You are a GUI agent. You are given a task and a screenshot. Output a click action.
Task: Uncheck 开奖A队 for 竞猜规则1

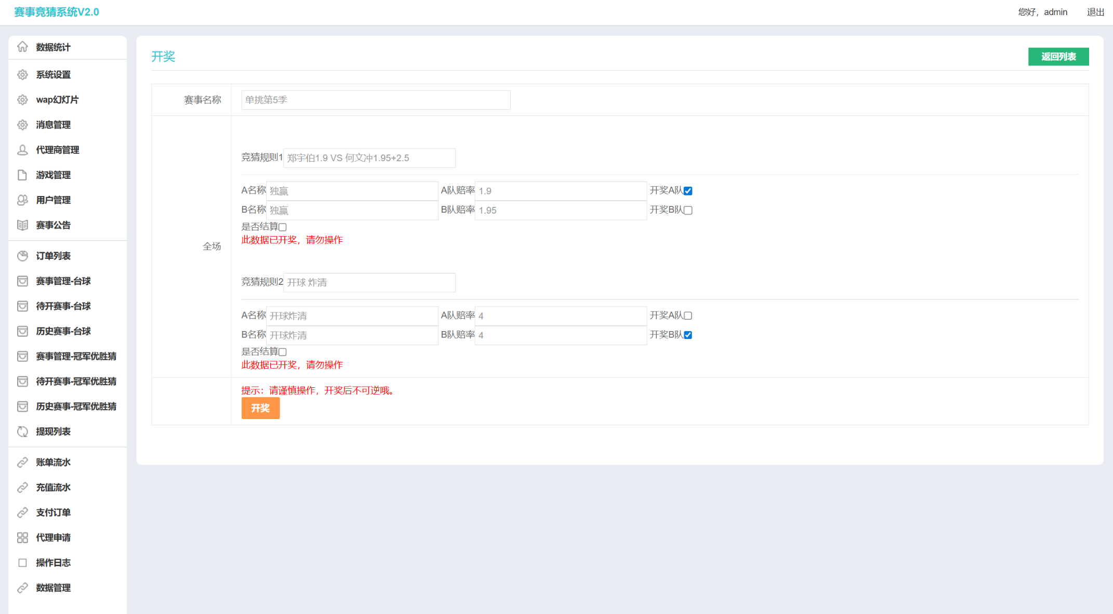tap(688, 191)
